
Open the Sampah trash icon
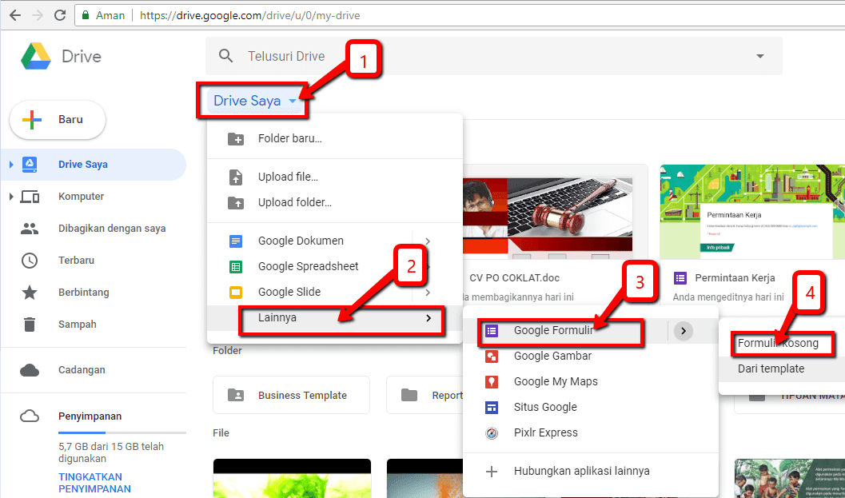(30, 324)
